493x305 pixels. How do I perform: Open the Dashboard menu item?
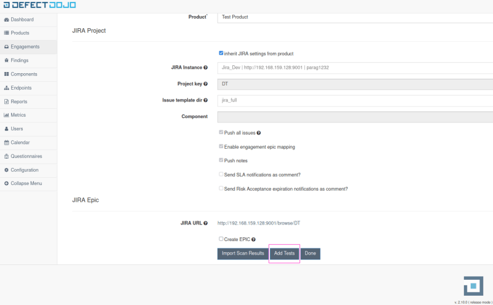click(28, 20)
